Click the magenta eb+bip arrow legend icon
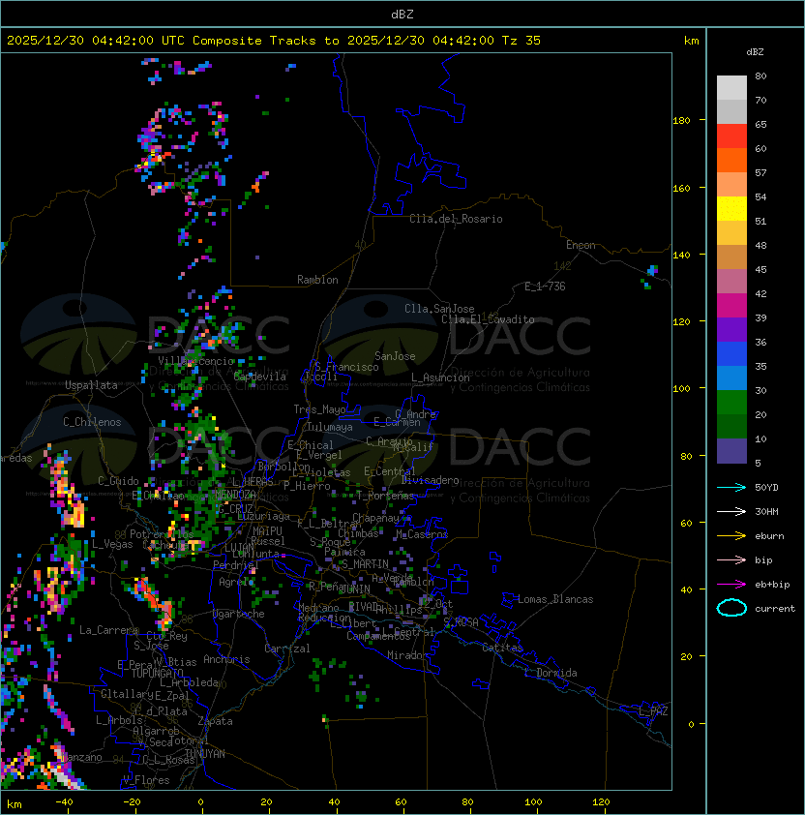The image size is (805, 815). (731, 585)
